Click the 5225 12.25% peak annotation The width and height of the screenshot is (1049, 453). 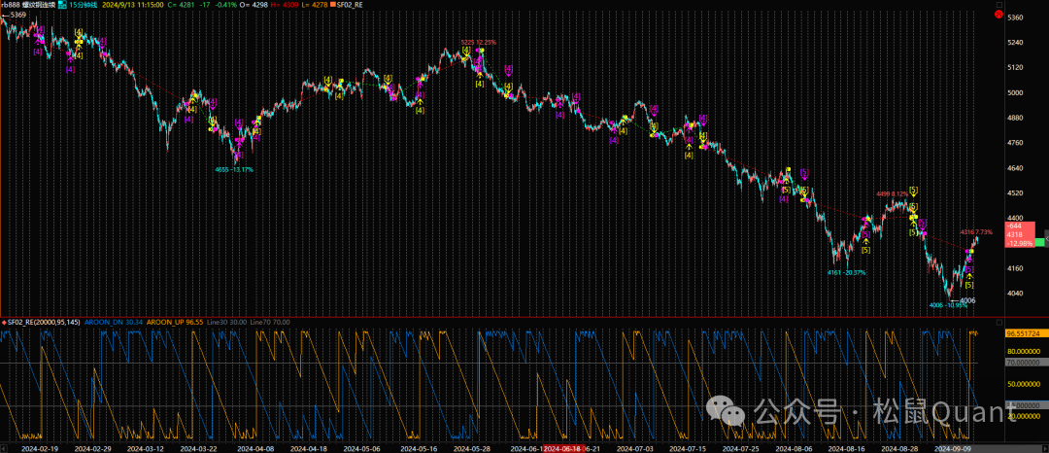[479, 42]
